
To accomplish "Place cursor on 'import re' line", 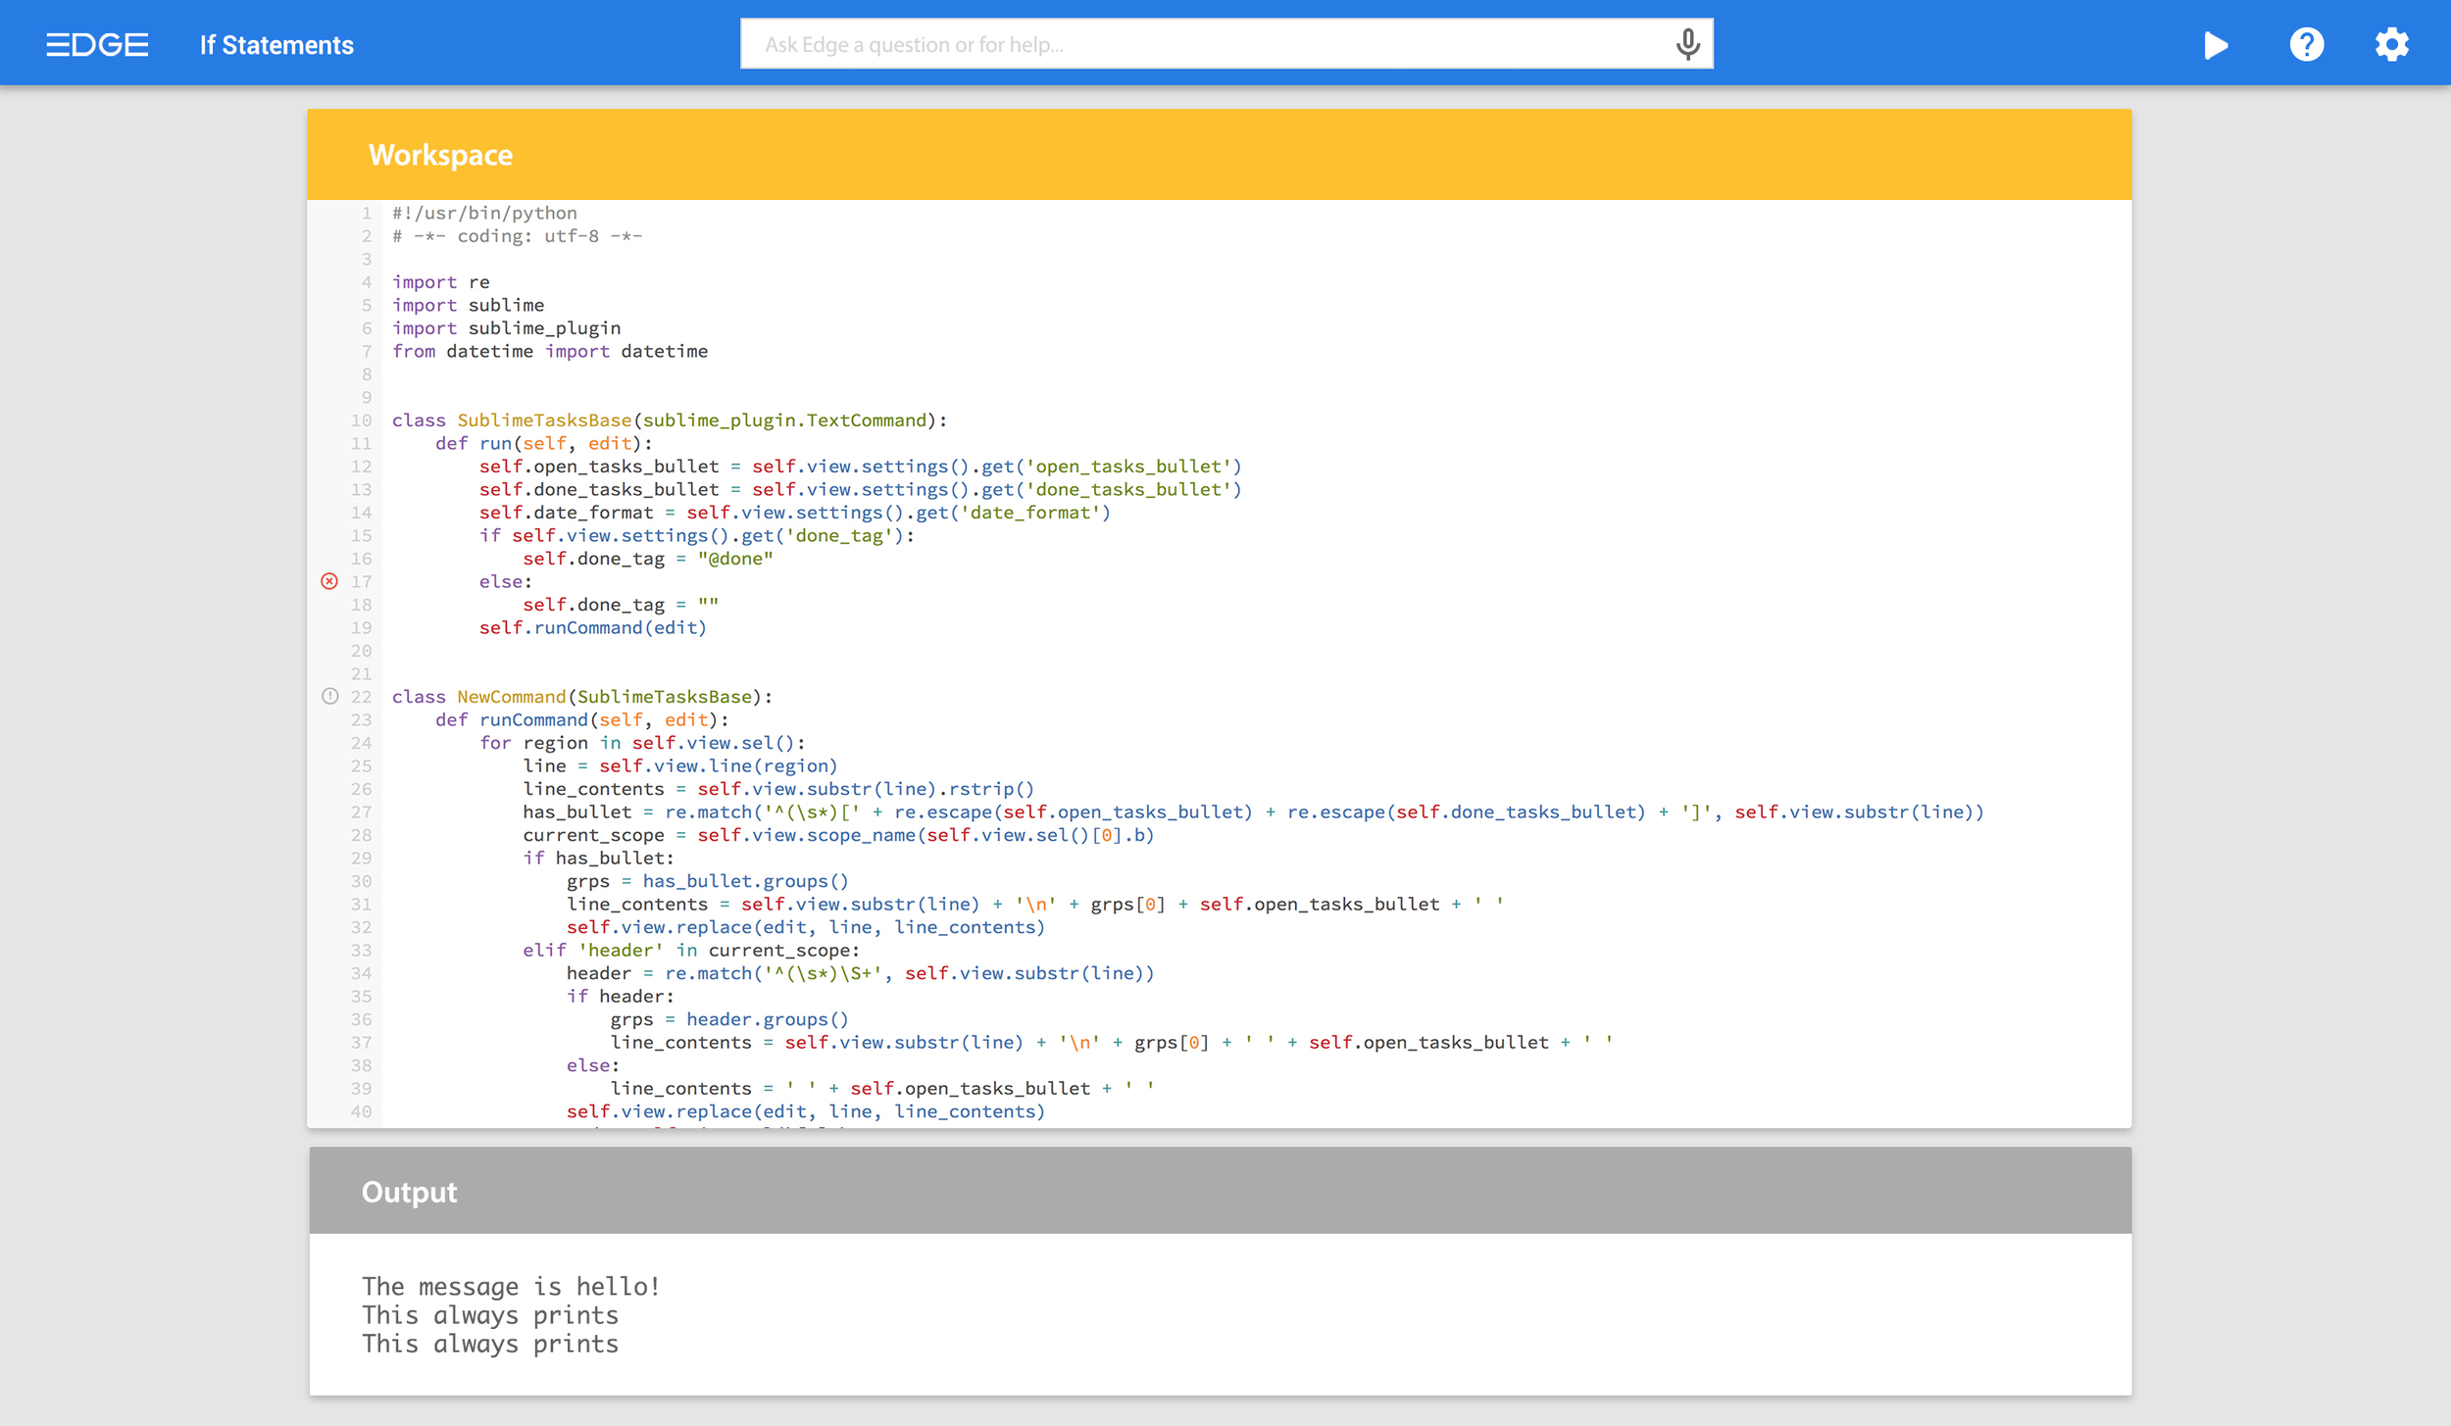I will (x=440, y=282).
